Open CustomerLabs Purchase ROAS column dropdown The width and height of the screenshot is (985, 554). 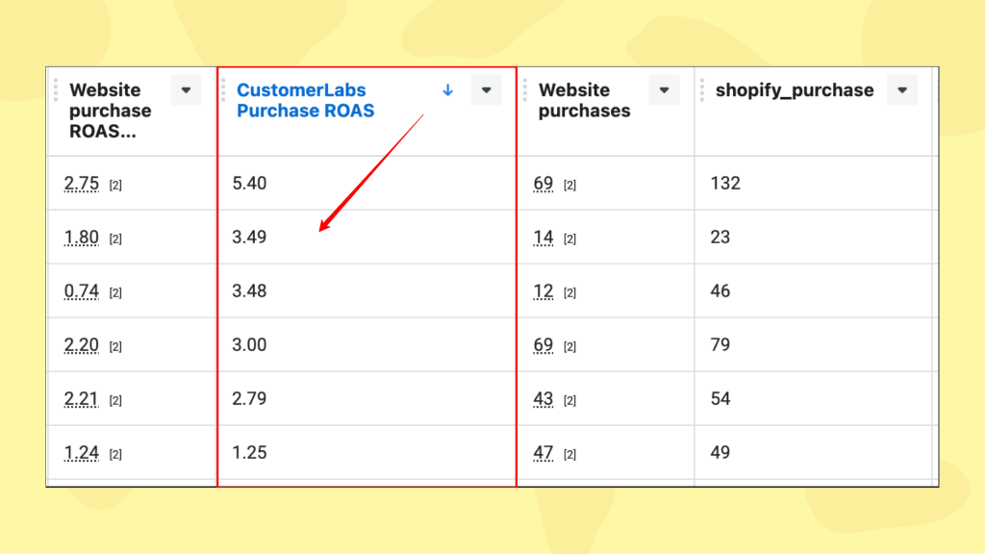pos(486,90)
